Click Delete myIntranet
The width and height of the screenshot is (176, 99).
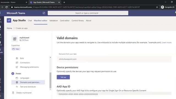click(x=24, y=93)
